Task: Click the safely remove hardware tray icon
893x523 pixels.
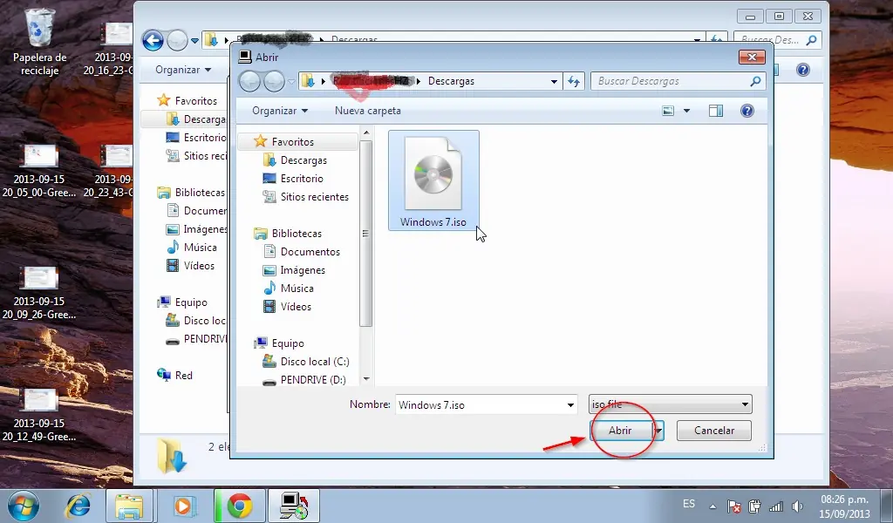Action: [x=754, y=506]
